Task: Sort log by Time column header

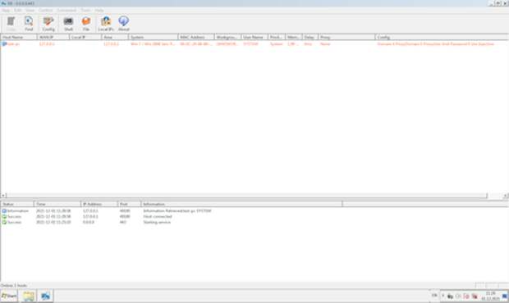Action: point(57,204)
